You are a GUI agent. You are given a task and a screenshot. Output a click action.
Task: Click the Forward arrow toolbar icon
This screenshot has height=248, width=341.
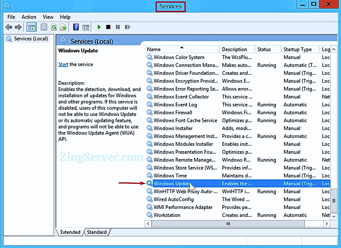(18, 27)
